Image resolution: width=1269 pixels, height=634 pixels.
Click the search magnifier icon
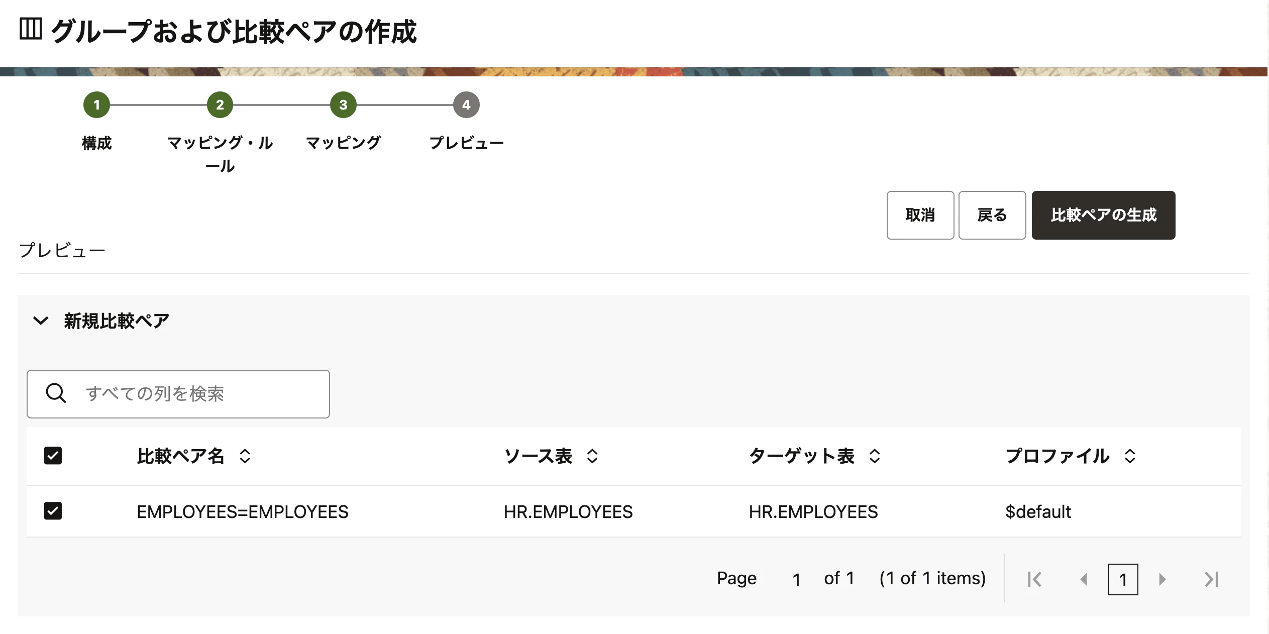[x=56, y=393]
